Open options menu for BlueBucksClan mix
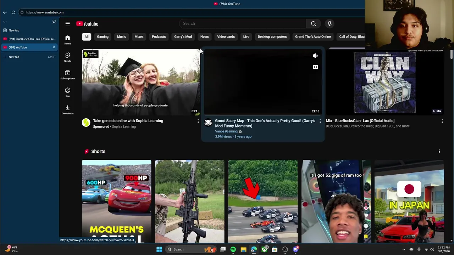454x255 pixels. click(x=442, y=121)
